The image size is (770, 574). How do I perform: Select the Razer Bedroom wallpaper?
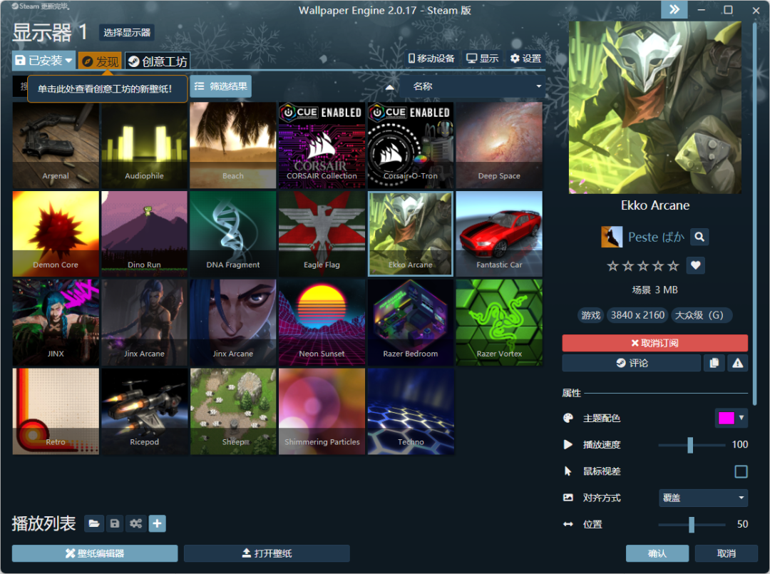[x=411, y=322]
